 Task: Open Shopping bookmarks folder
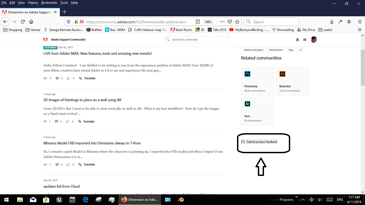click(x=13, y=30)
